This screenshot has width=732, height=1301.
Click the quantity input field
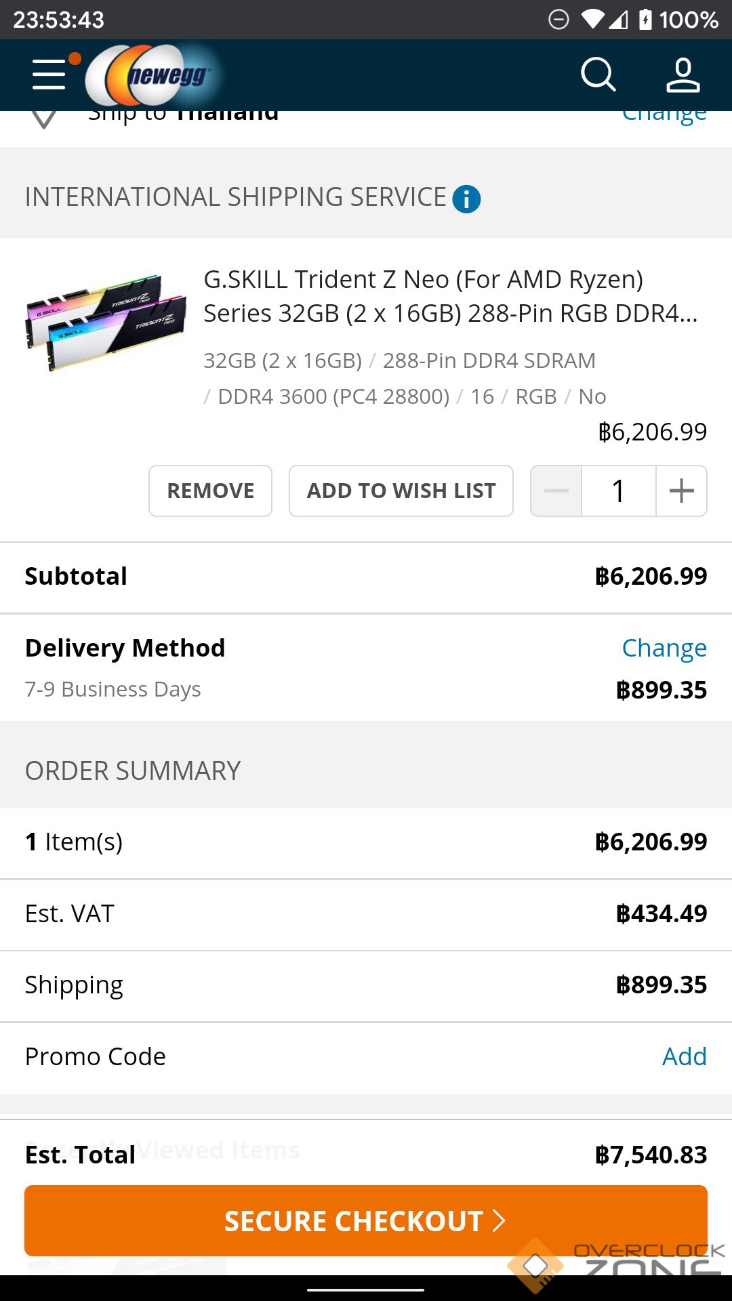618,491
